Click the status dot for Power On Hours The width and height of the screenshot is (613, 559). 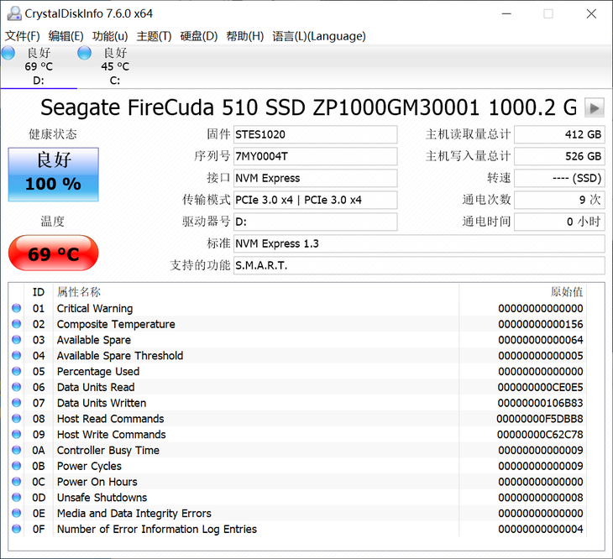[17, 482]
